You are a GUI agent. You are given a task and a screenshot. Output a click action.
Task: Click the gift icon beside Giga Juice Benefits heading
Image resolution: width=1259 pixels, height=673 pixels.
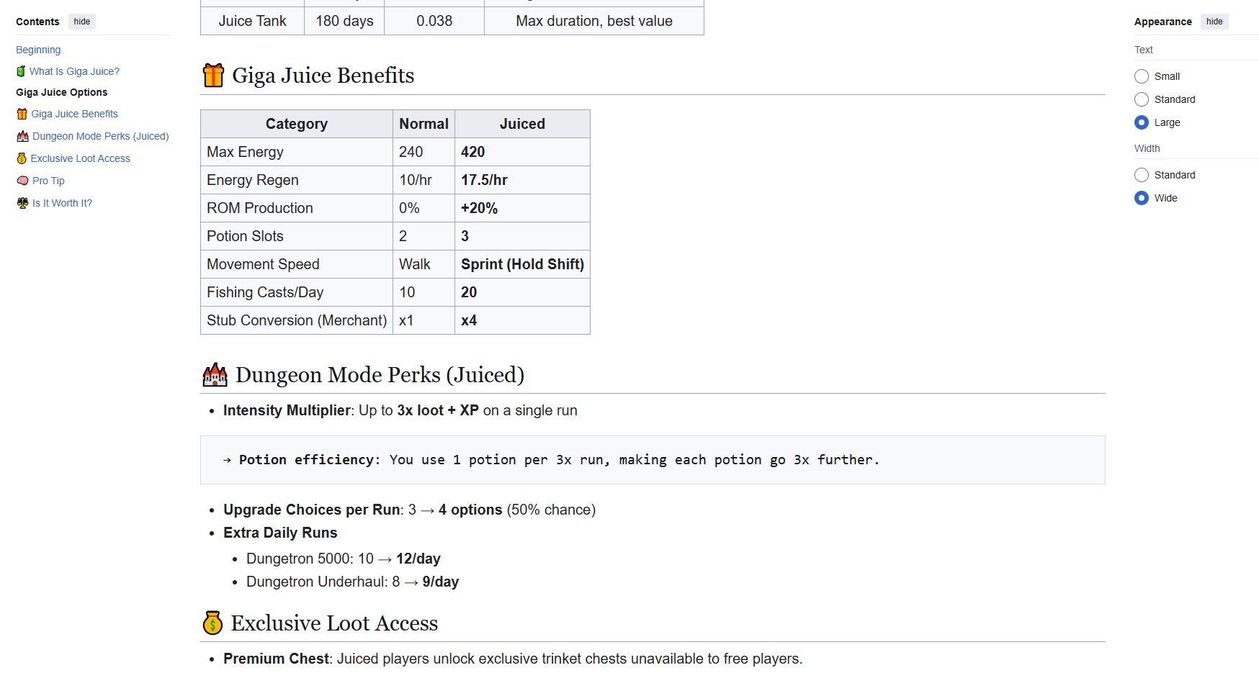[213, 76]
